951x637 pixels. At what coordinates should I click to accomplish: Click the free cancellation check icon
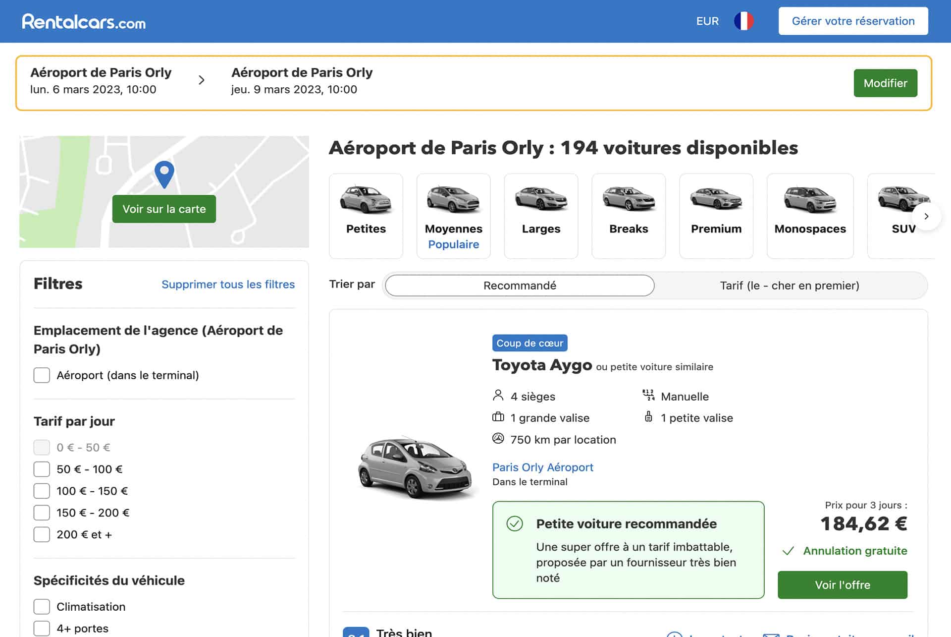click(x=788, y=551)
